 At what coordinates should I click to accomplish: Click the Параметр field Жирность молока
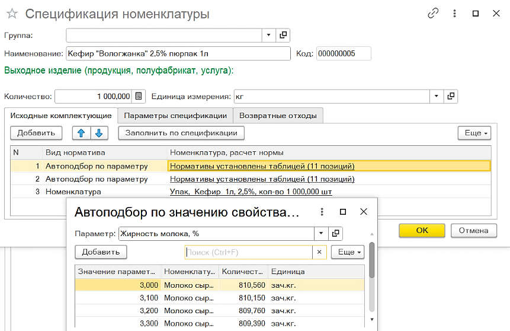(216, 233)
